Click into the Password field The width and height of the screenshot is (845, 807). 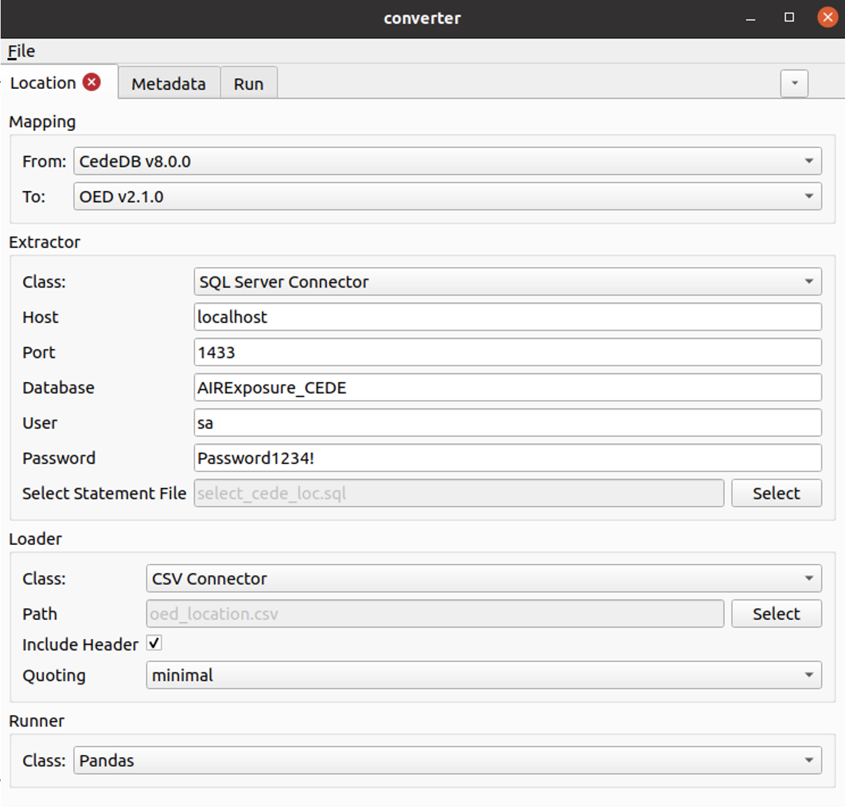click(507, 458)
